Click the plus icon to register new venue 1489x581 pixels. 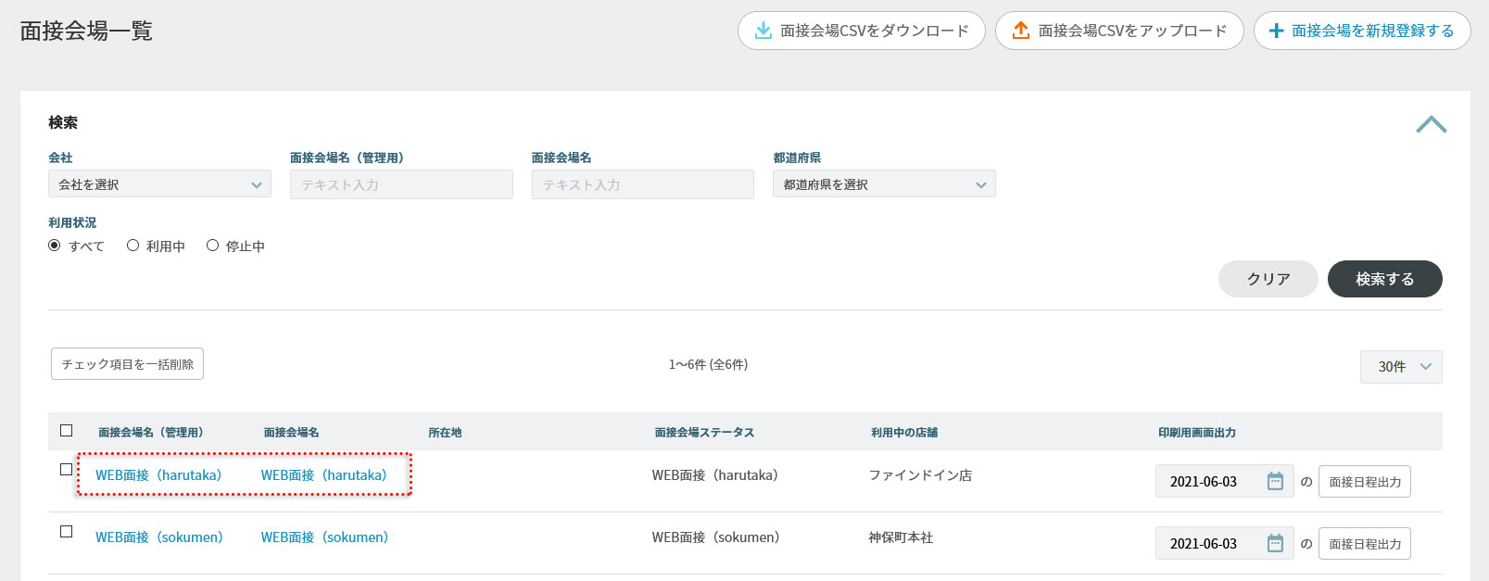pos(1276,31)
